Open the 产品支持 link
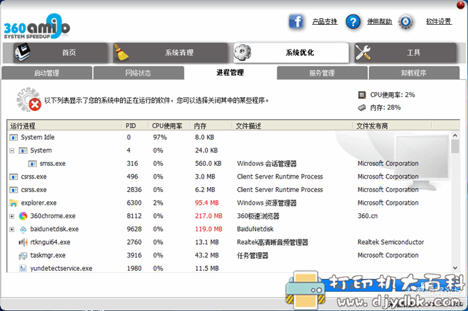The height and width of the screenshot is (311, 468). click(325, 22)
